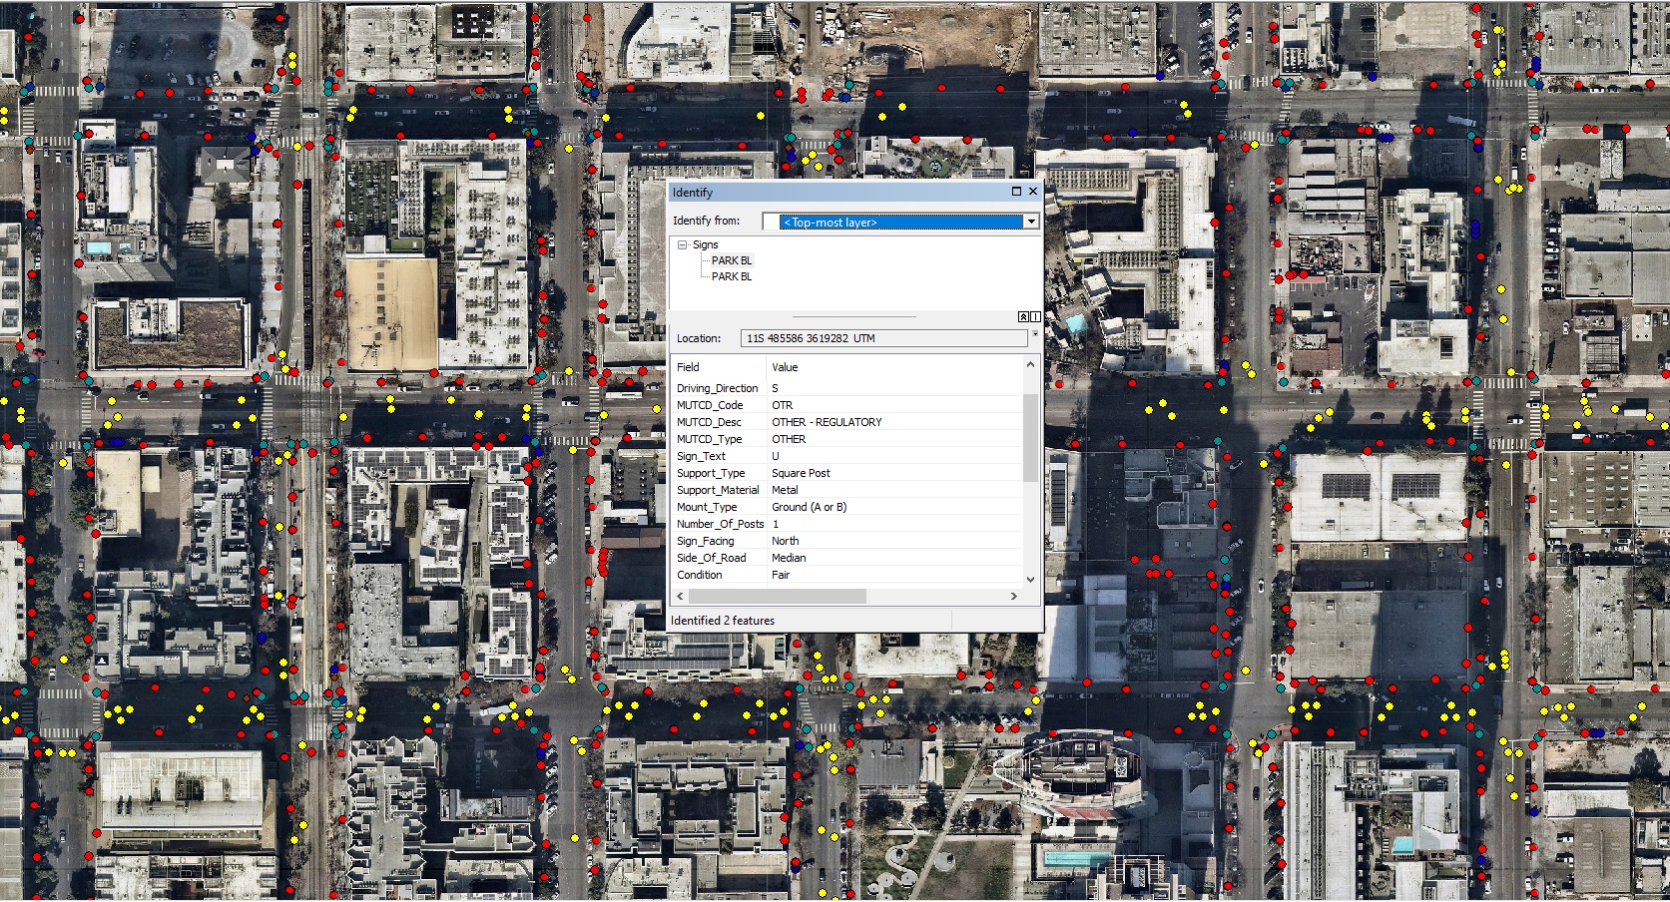Open the Identify from dropdown arrow

point(1031,222)
